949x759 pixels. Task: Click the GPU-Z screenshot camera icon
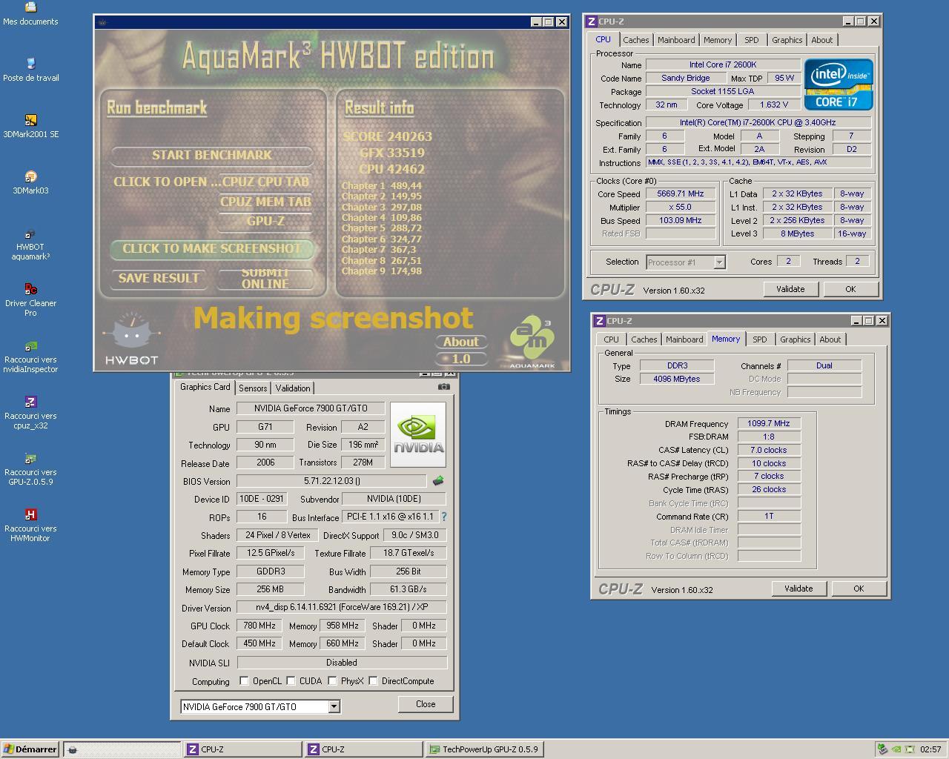click(443, 387)
